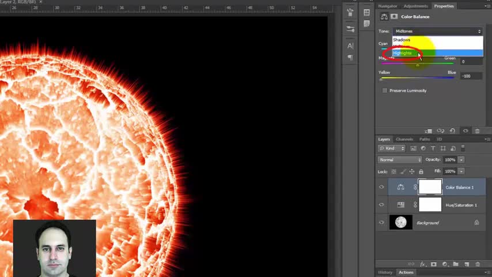
Task: Switch to the Paths tab
Action: coord(424,139)
